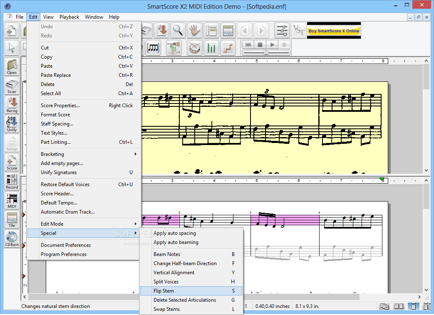Click the drum toolbar icon
This screenshot has width=434, height=315.
195,47
